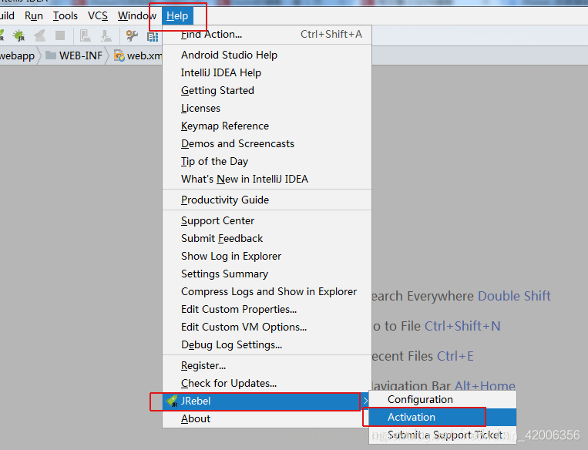Open the Licenses menu entry
The image size is (588, 450).
click(267, 109)
